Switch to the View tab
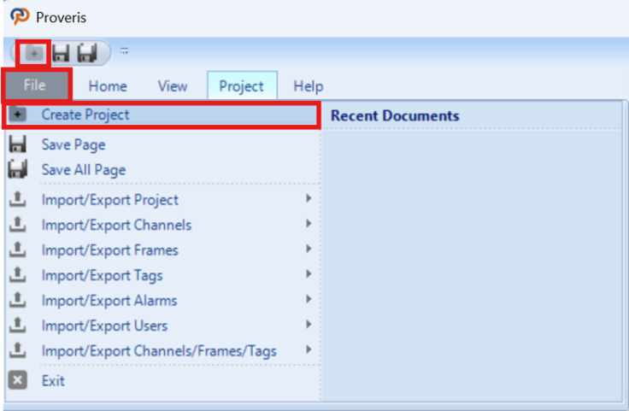The width and height of the screenshot is (629, 411). [173, 86]
